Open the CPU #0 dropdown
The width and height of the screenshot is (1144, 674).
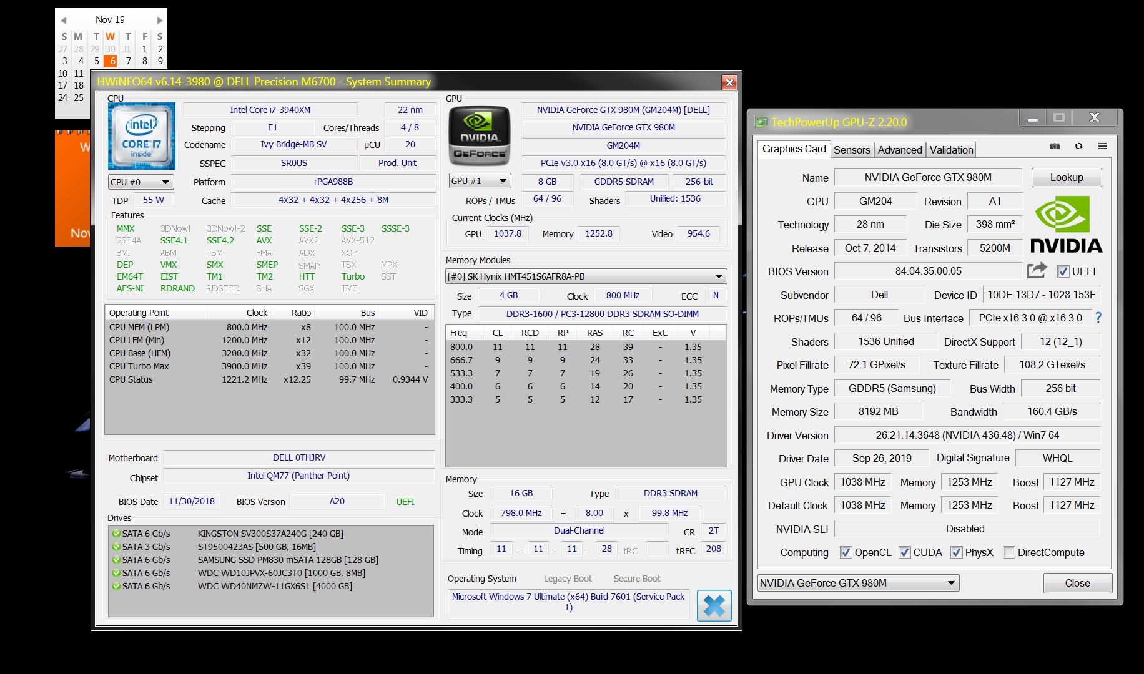point(141,182)
